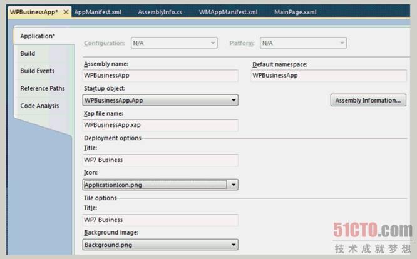Show the Code Analysis page
Image resolution: width=417 pixels, height=259 pixels.
click(39, 106)
